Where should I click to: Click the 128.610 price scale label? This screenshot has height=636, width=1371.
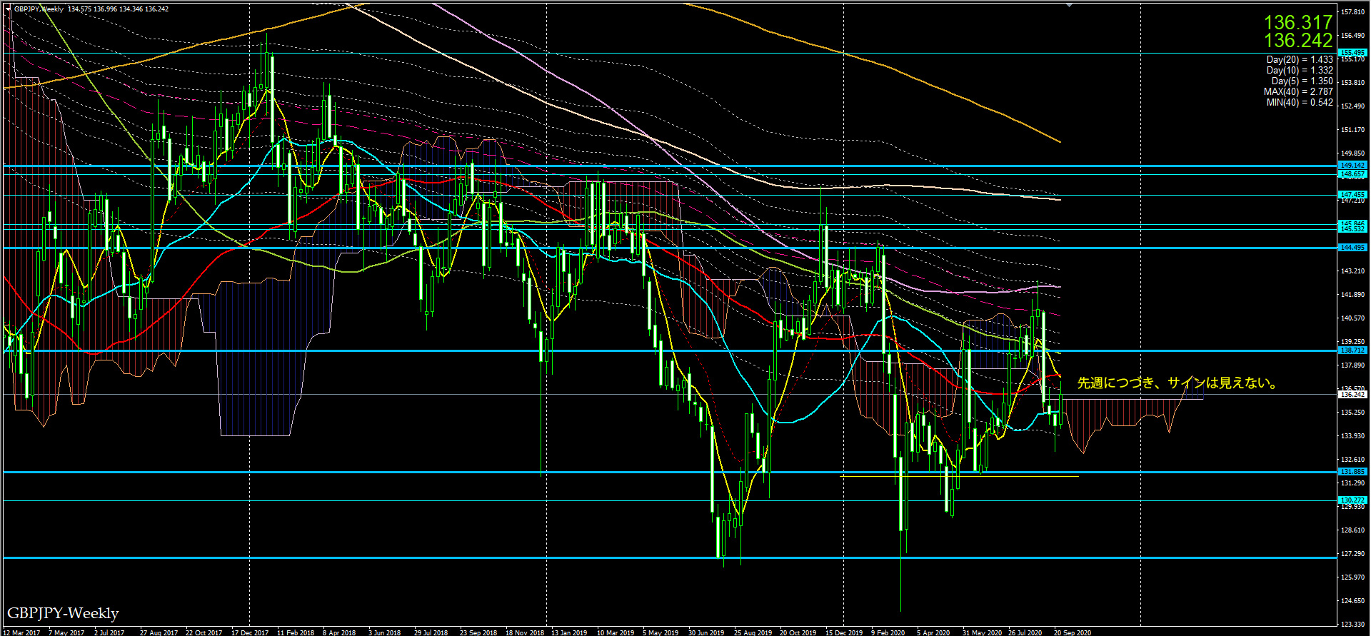(1353, 530)
